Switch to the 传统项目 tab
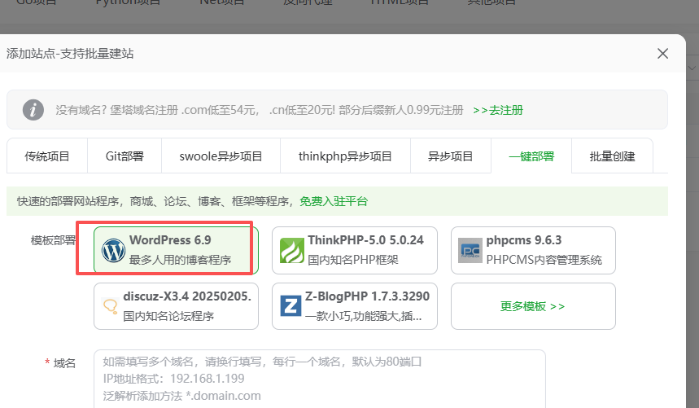699x408 pixels. point(47,156)
